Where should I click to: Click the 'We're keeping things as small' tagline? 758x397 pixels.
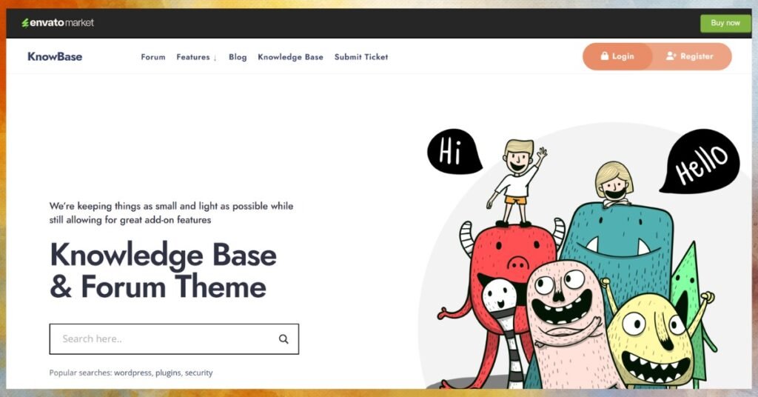coord(171,213)
